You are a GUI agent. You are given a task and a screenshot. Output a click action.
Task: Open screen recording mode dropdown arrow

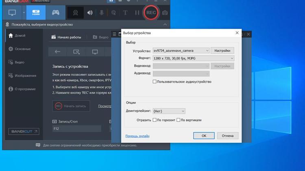coord(24,13)
